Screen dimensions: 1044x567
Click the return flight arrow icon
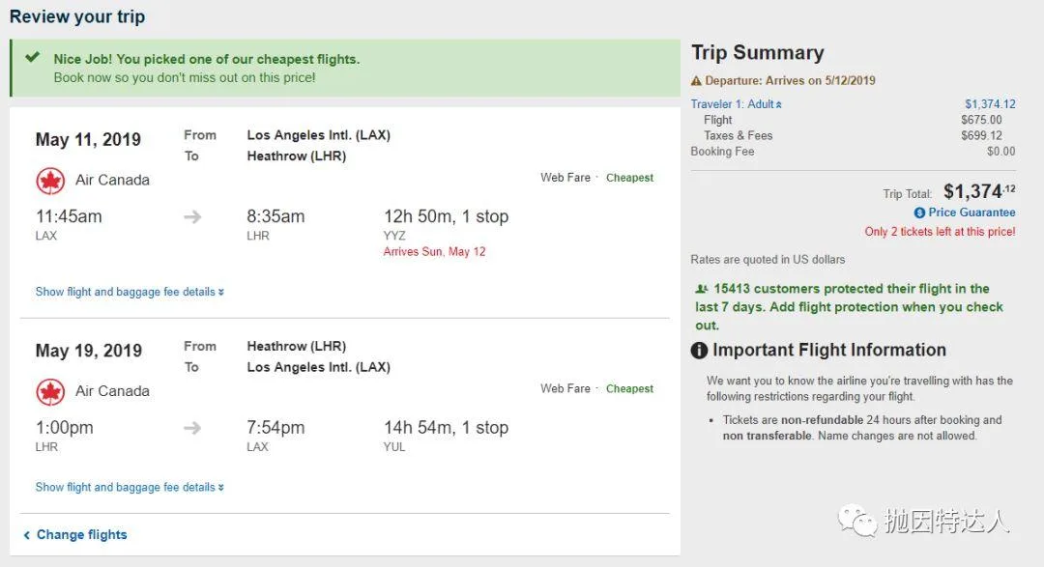[192, 428]
